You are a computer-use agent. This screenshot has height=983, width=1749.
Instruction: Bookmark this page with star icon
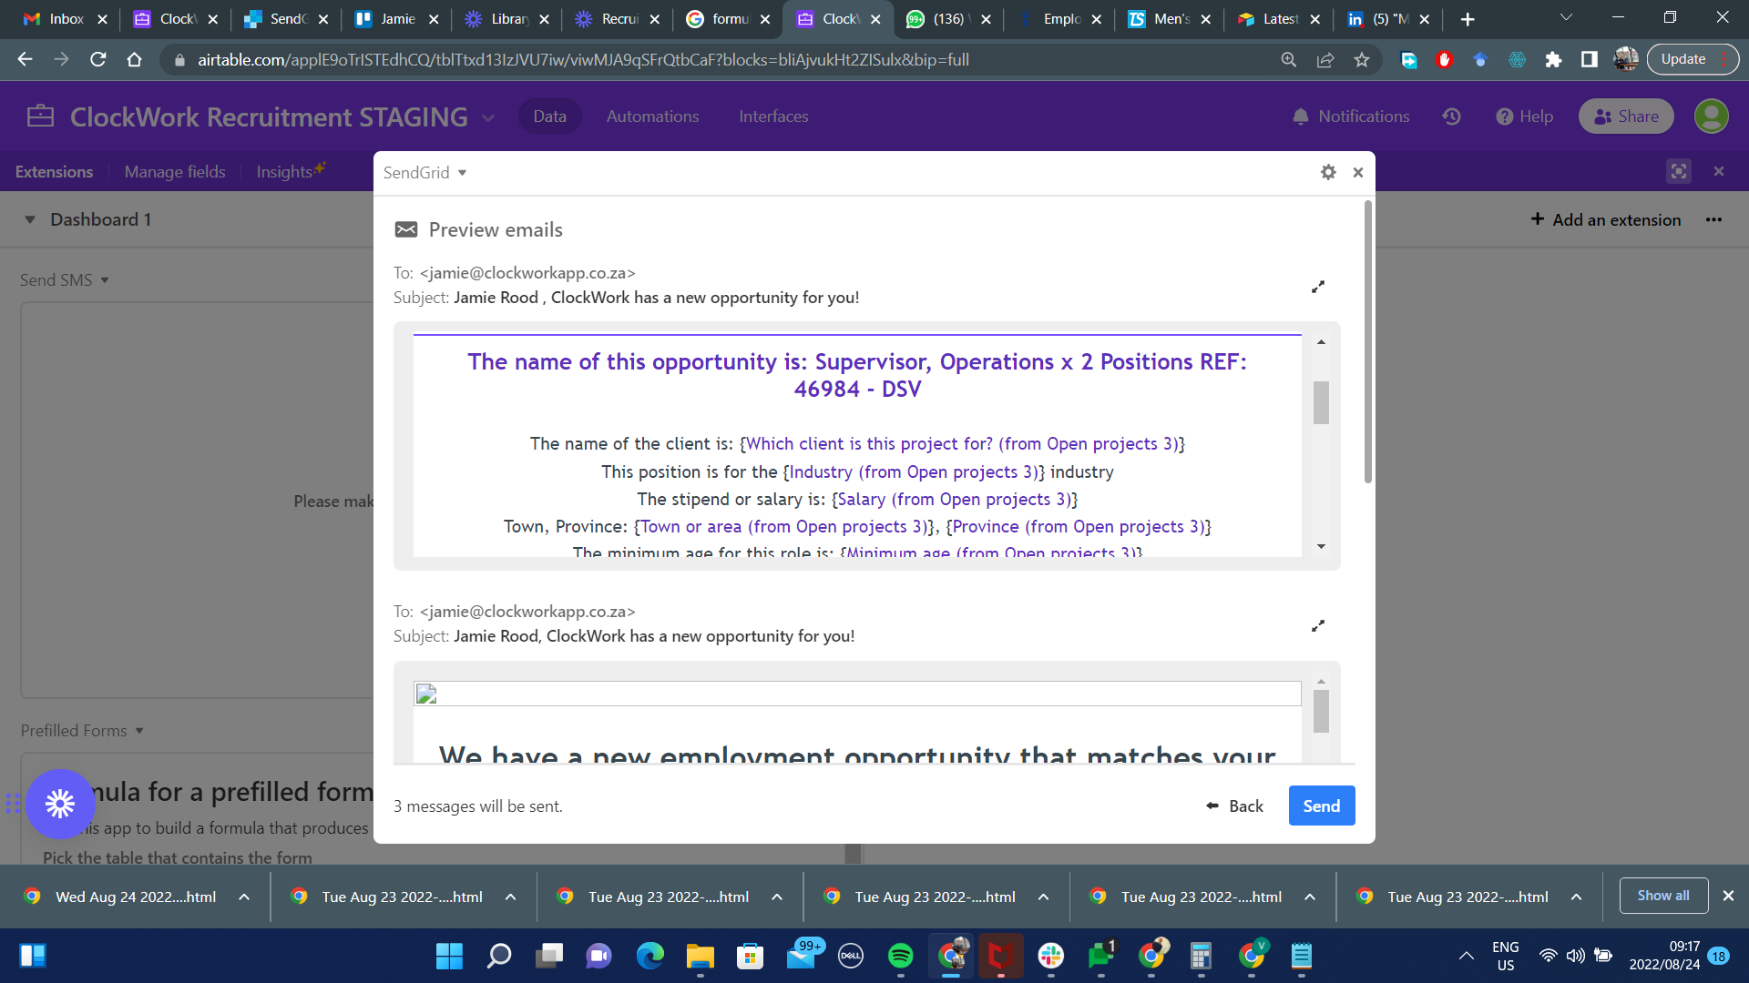point(1362,60)
